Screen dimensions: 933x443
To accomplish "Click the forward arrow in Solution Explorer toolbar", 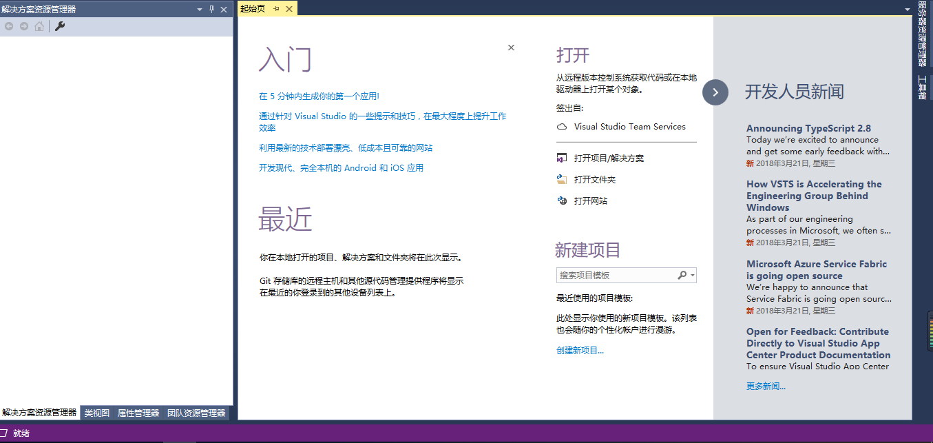I will pos(24,26).
